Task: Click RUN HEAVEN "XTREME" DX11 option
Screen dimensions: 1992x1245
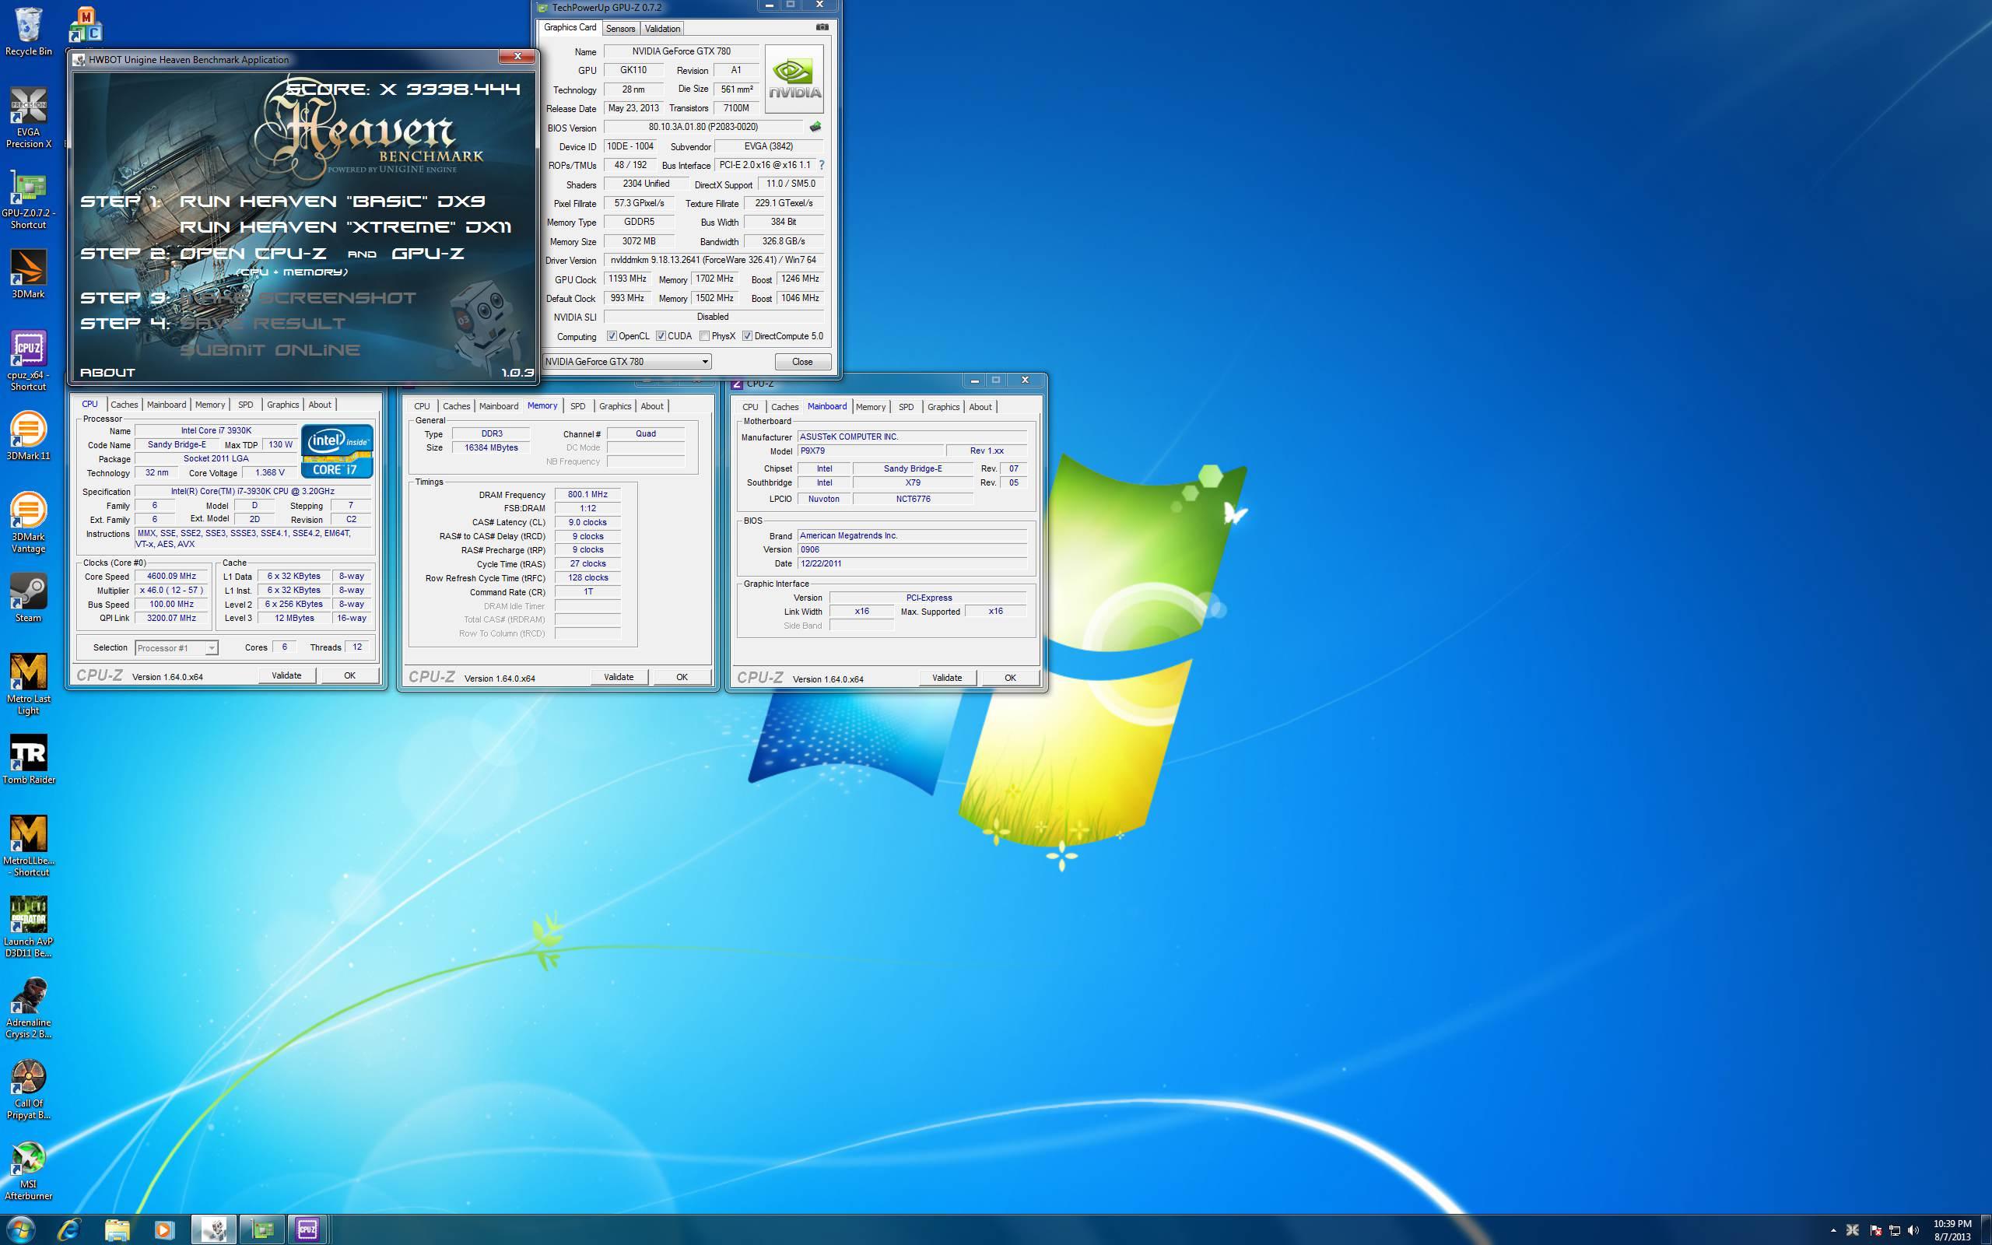Action: point(345,226)
